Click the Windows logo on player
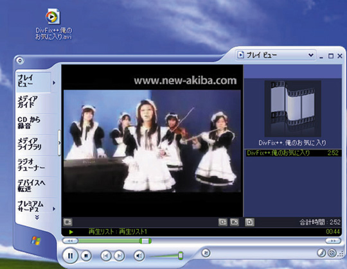Viewport: 347px width, 269px height. (36, 241)
